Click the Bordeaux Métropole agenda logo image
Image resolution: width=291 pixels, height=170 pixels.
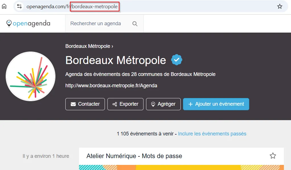tap(31, 76)
